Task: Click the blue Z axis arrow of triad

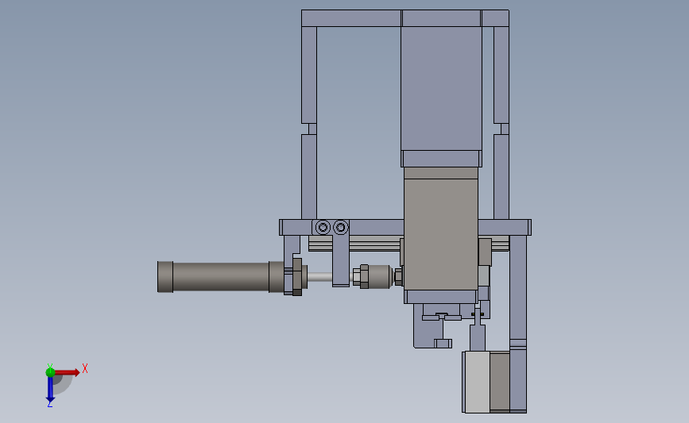Action: [x=50, y=390]
